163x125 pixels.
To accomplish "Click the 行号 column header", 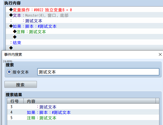I will 15,101.
